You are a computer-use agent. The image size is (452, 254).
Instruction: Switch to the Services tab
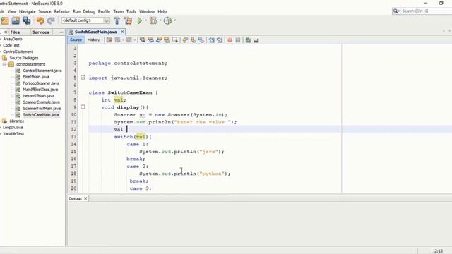click(41, 32)
